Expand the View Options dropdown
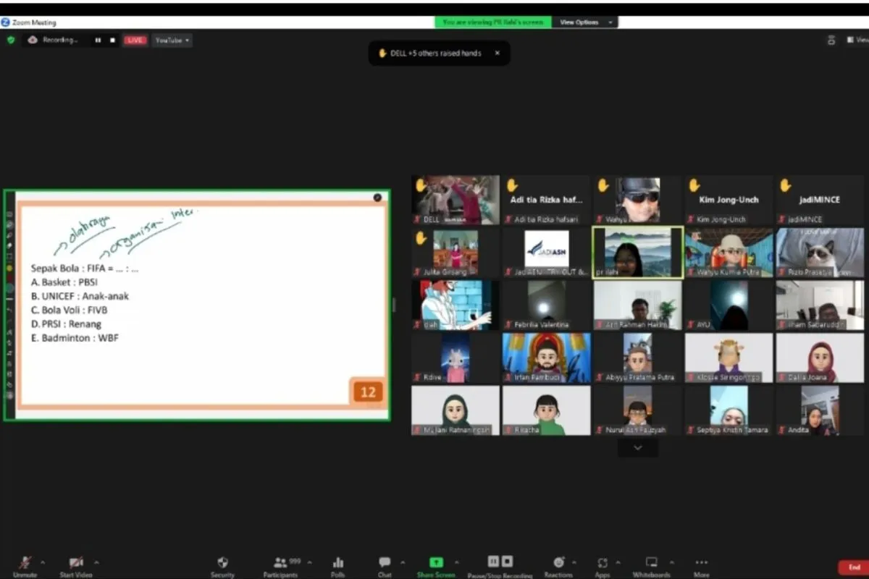Image resolution: width=869 pixels, height=579 pixels. tap(585, 22)
